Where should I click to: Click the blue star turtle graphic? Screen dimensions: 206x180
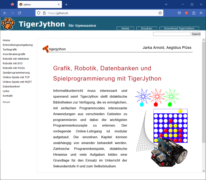pos(143,97)
